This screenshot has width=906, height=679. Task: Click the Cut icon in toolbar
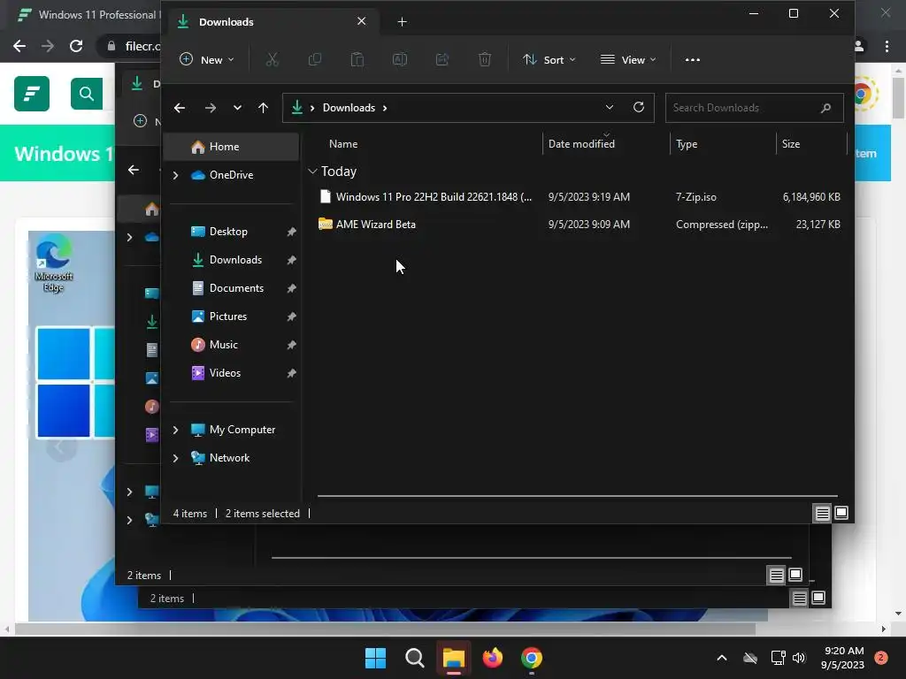tap(273, 59)
